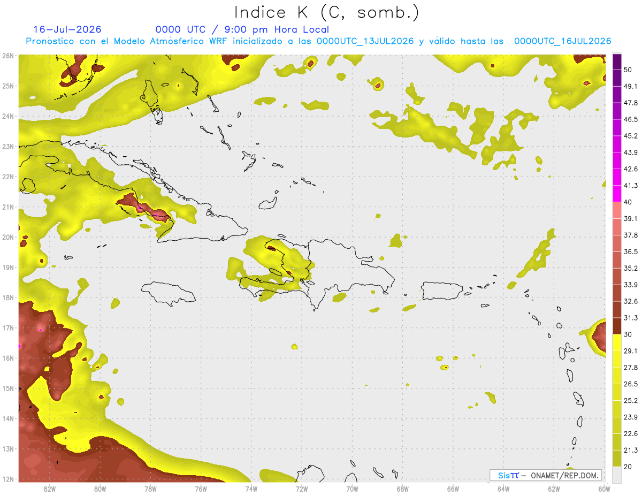The height and width of the screenshot is (496, 642).
Task: Click the darkest purple swatch above 50
Action: coord(617,62)
